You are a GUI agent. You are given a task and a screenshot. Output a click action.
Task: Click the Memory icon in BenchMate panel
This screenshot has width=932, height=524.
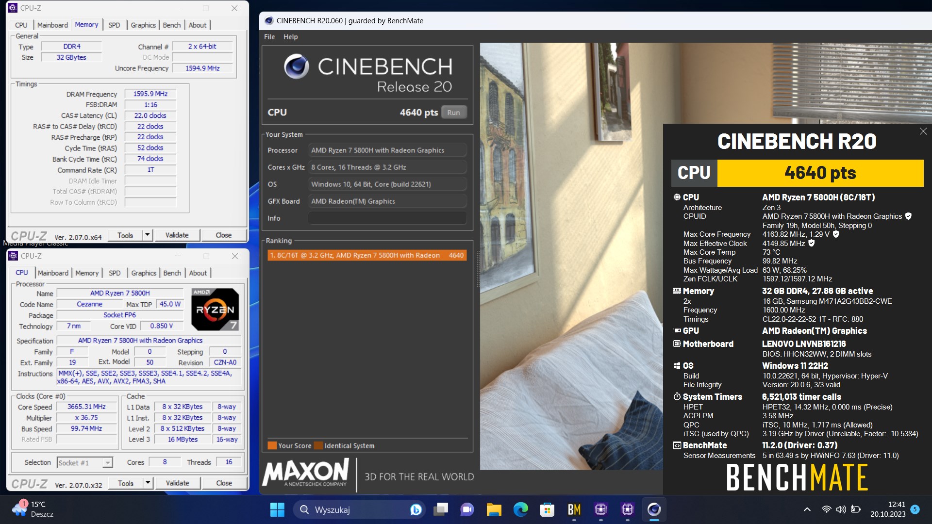pyautogui.click(x=677, y=291)
